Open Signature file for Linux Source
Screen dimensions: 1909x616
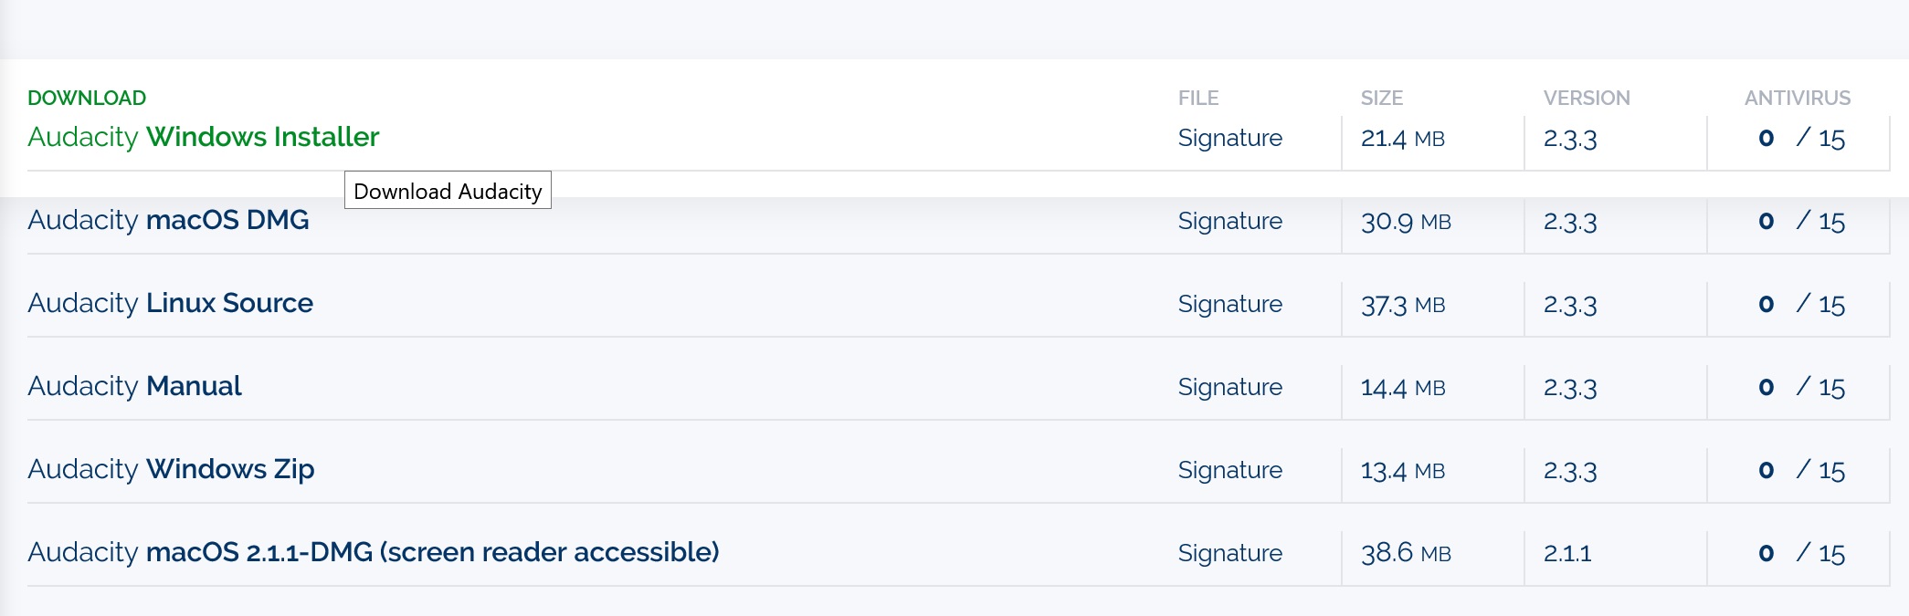point(1229,304)
